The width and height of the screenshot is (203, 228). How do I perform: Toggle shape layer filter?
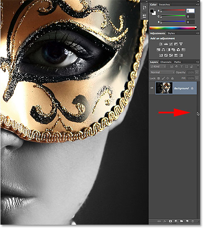point(186,66)
